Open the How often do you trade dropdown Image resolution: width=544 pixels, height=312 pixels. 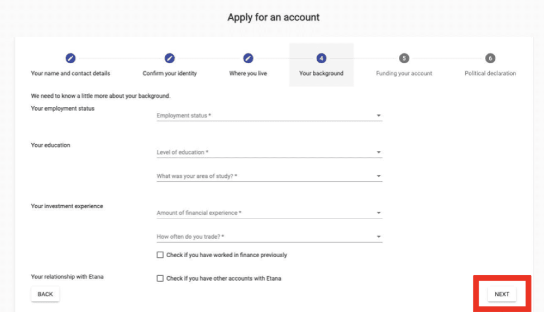(x=269, y=237)
